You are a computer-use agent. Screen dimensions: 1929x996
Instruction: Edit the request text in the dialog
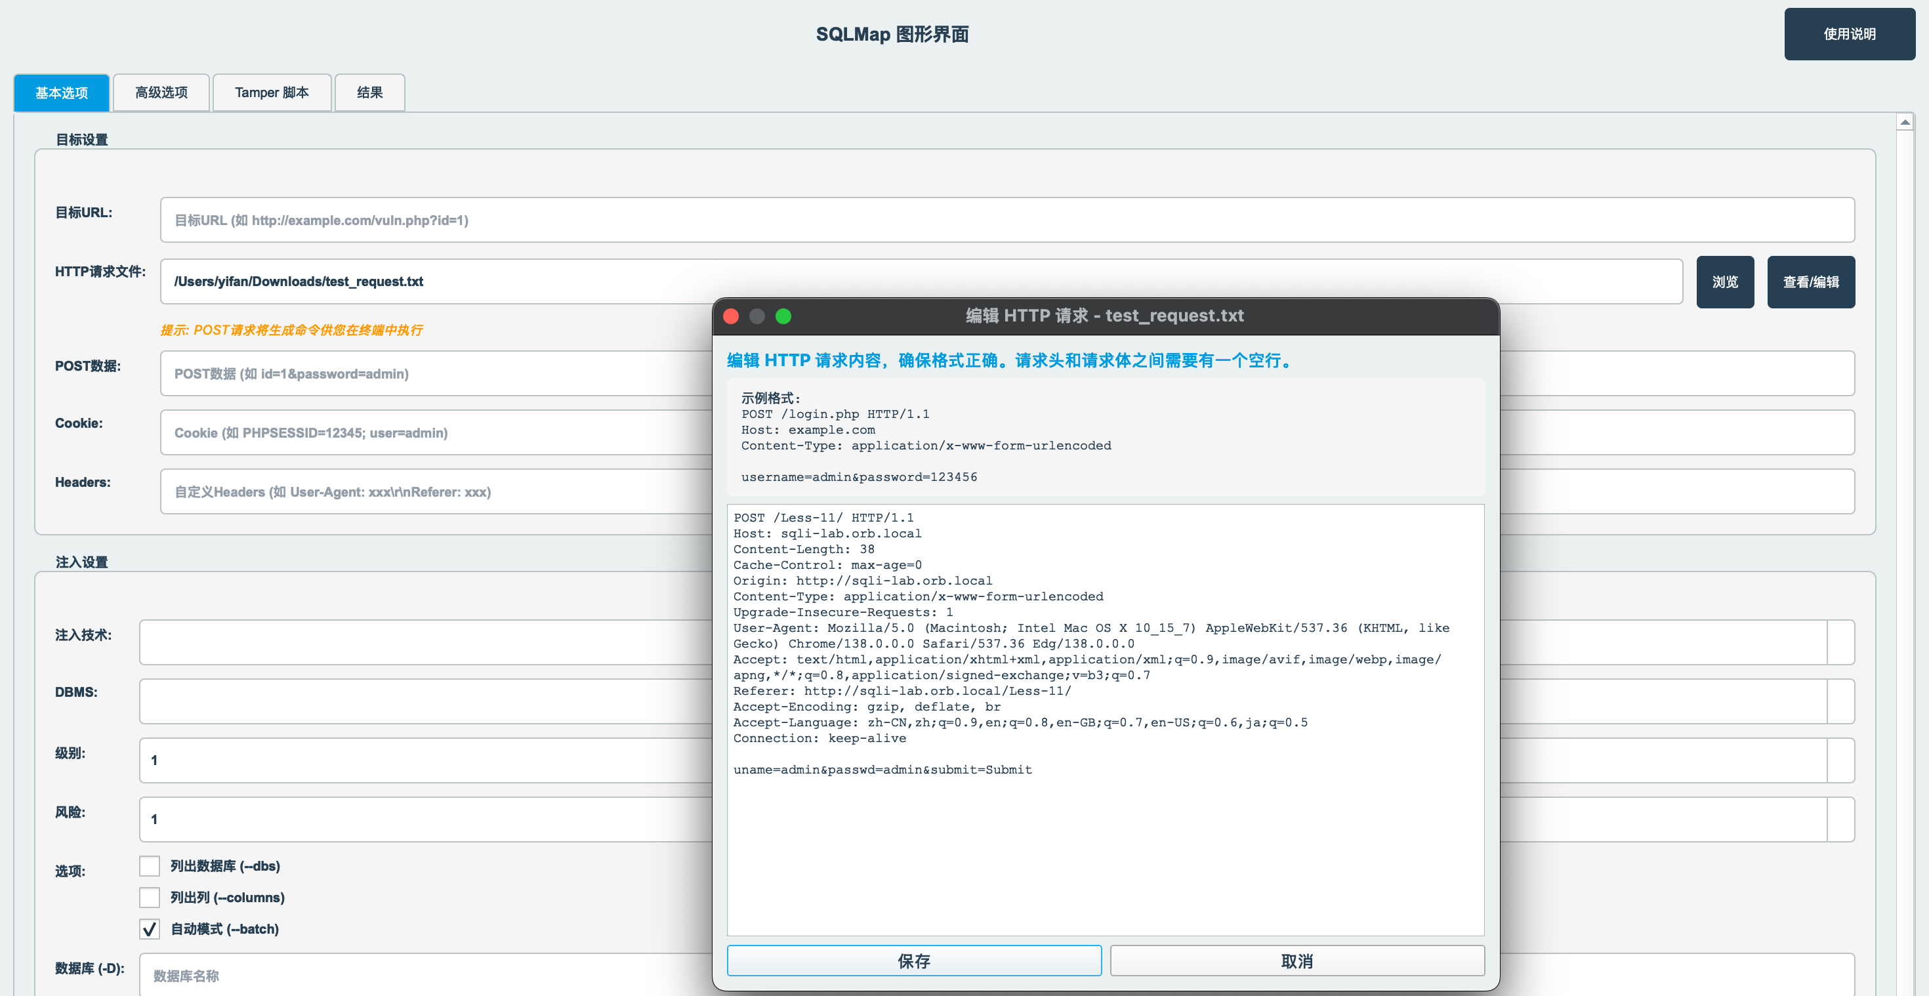1106,719
